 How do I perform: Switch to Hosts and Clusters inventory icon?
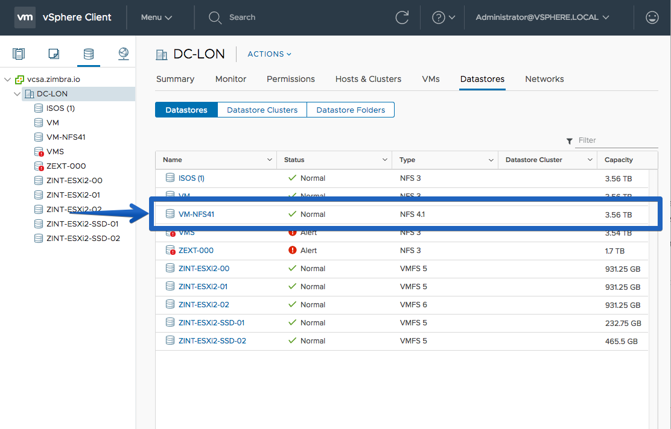tap(19, 54)
